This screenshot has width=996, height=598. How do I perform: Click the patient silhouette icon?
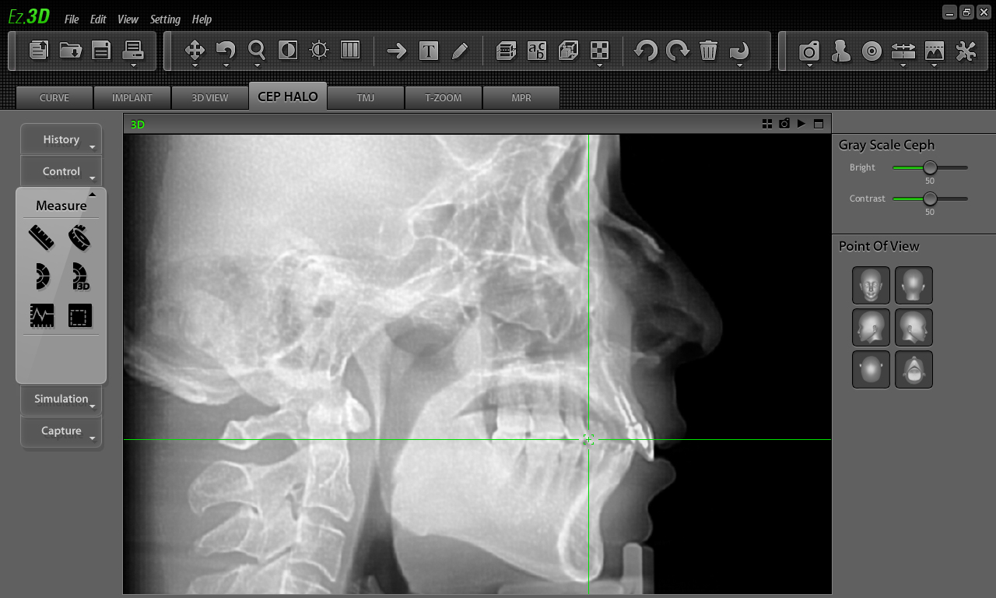pyautogui.click(x=840, y=51)
